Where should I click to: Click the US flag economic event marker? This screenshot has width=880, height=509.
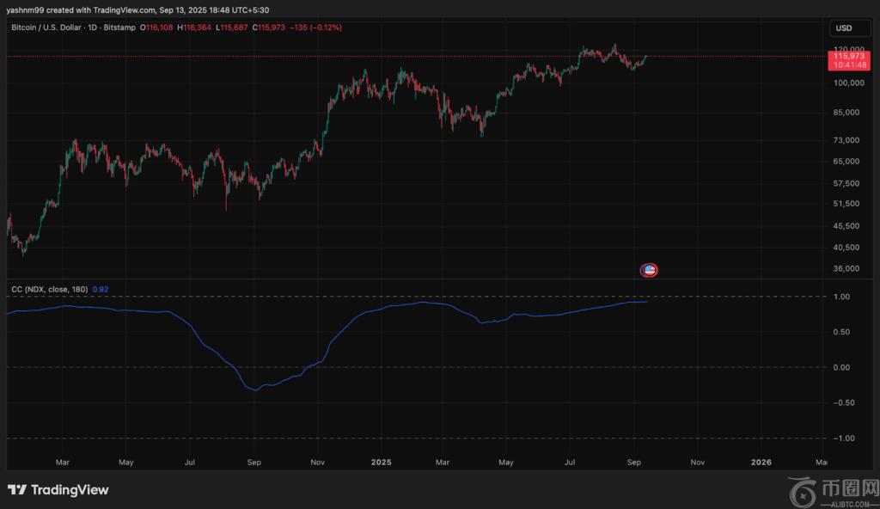point(649,270)
